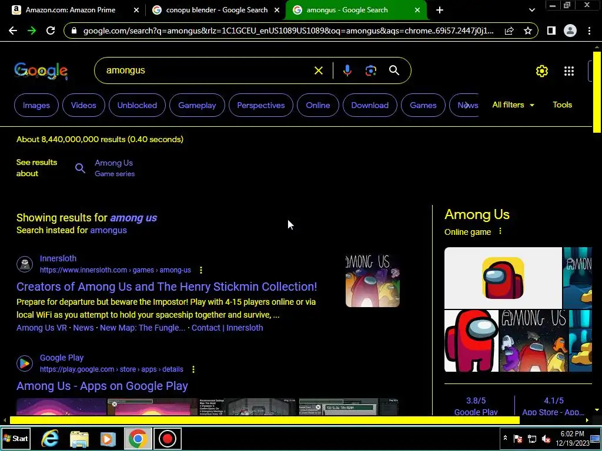Switch to conopu blender search tab

[216, 10]
